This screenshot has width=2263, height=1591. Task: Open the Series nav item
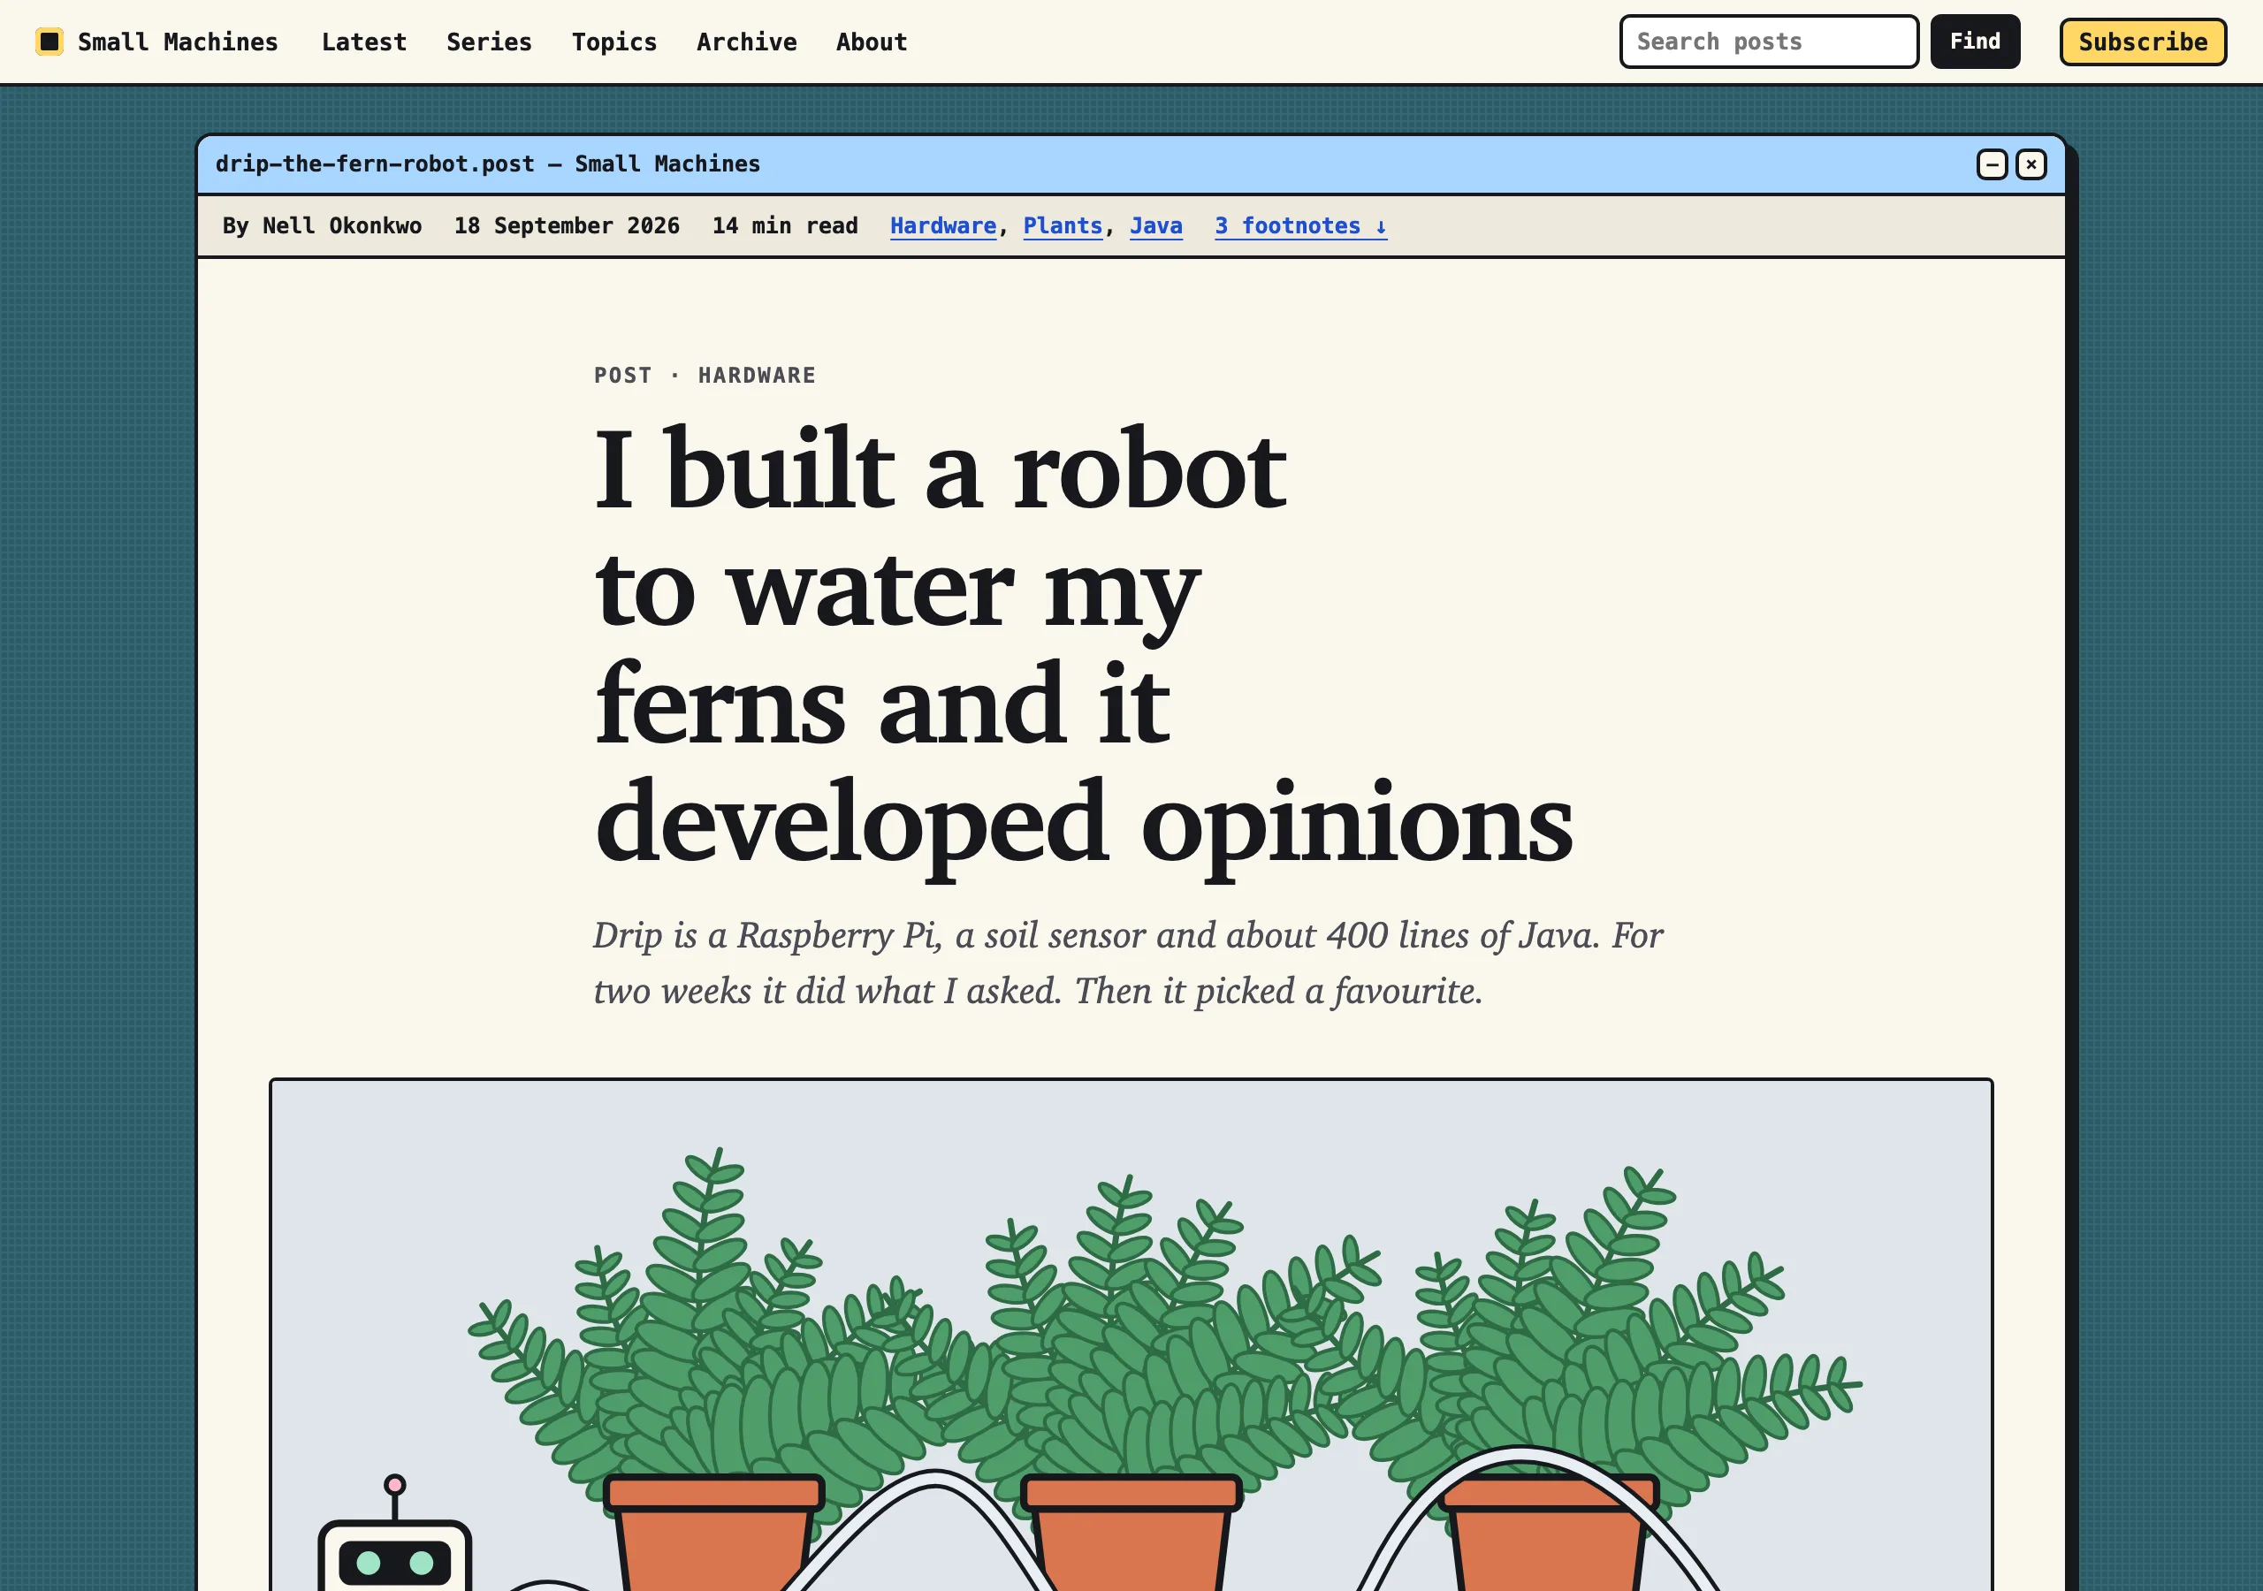click(x=489, y=42)
